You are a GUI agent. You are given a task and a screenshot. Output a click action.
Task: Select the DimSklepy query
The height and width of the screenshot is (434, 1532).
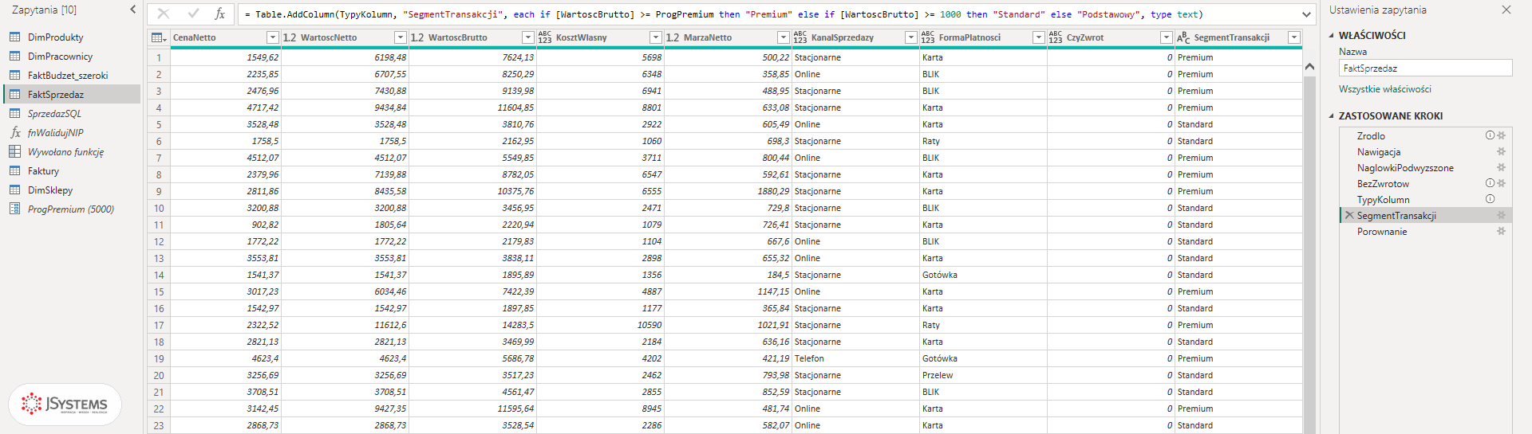72,190
